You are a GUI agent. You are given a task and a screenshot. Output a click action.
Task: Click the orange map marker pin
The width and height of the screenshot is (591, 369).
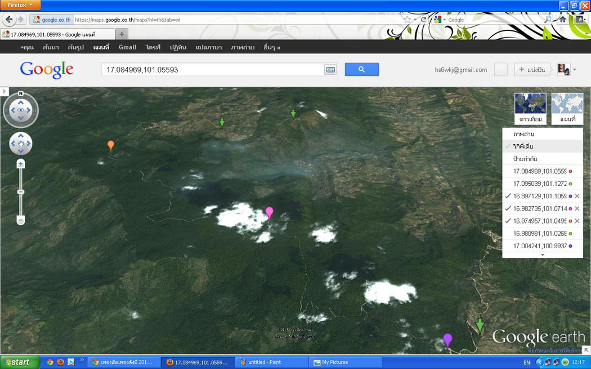click(x=111, y=146)
